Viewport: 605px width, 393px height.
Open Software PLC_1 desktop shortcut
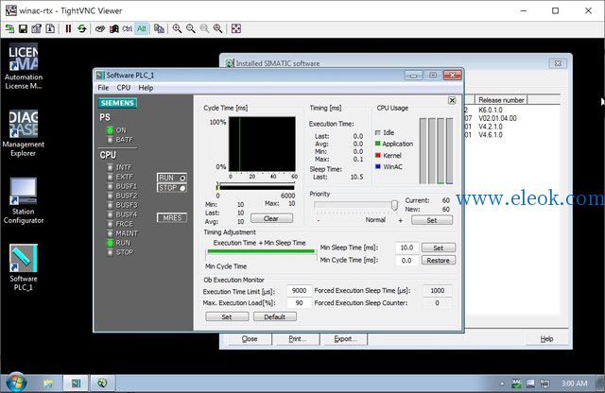23,267
